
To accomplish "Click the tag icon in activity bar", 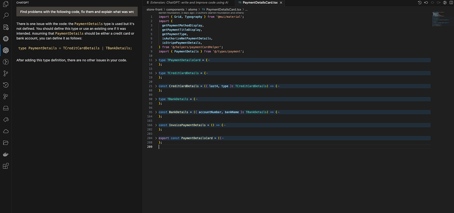I will click(6, 120).
